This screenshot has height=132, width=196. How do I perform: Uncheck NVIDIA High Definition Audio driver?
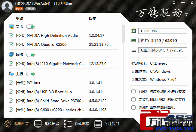coord(11,35)
